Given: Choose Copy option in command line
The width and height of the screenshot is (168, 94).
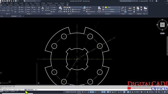Looking at the screenshot, I should pos(26,90).
